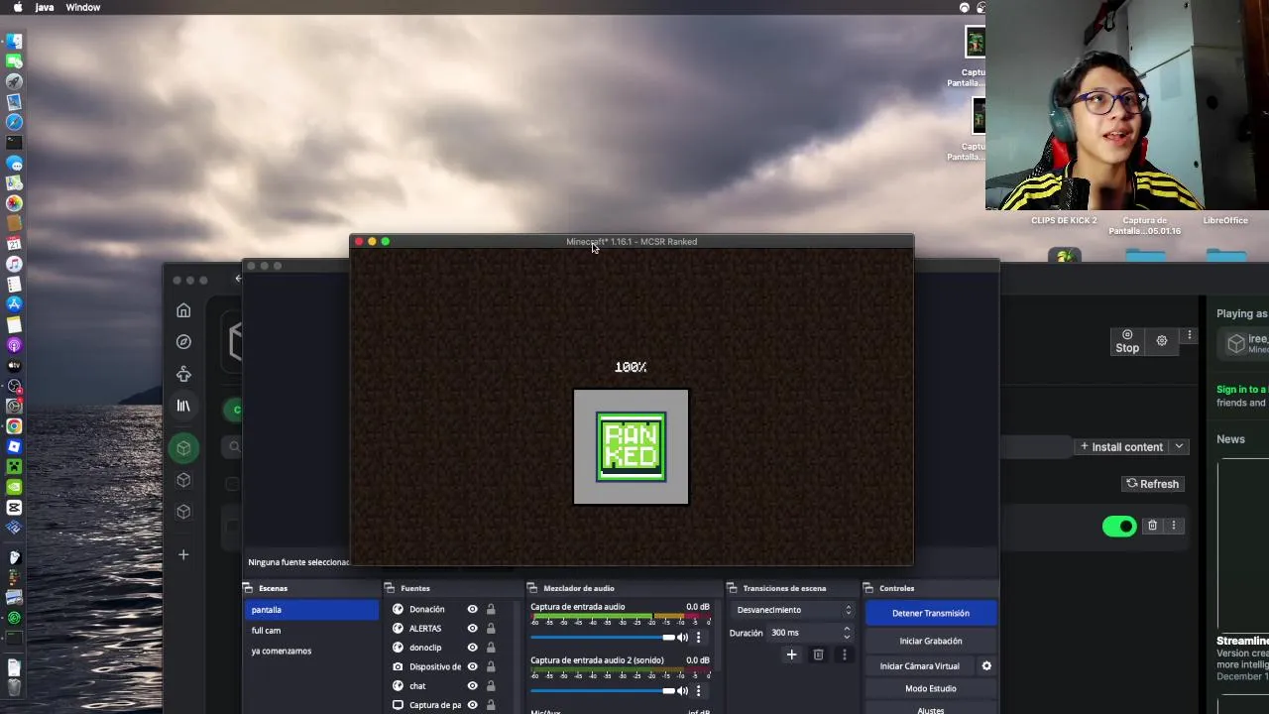
Task: Remove the transition with trash icon in OBS
Action: (818, 654)
